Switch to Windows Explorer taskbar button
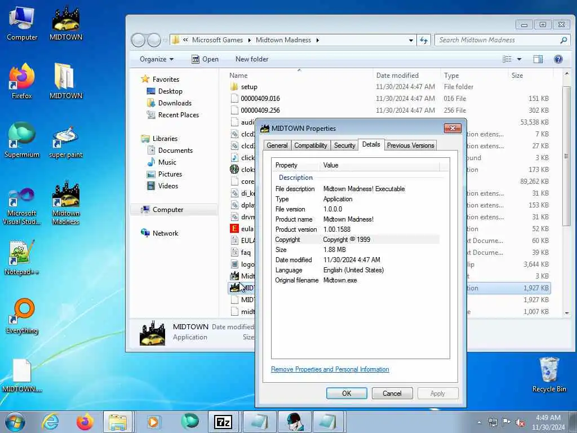 [x=118, y=422]
